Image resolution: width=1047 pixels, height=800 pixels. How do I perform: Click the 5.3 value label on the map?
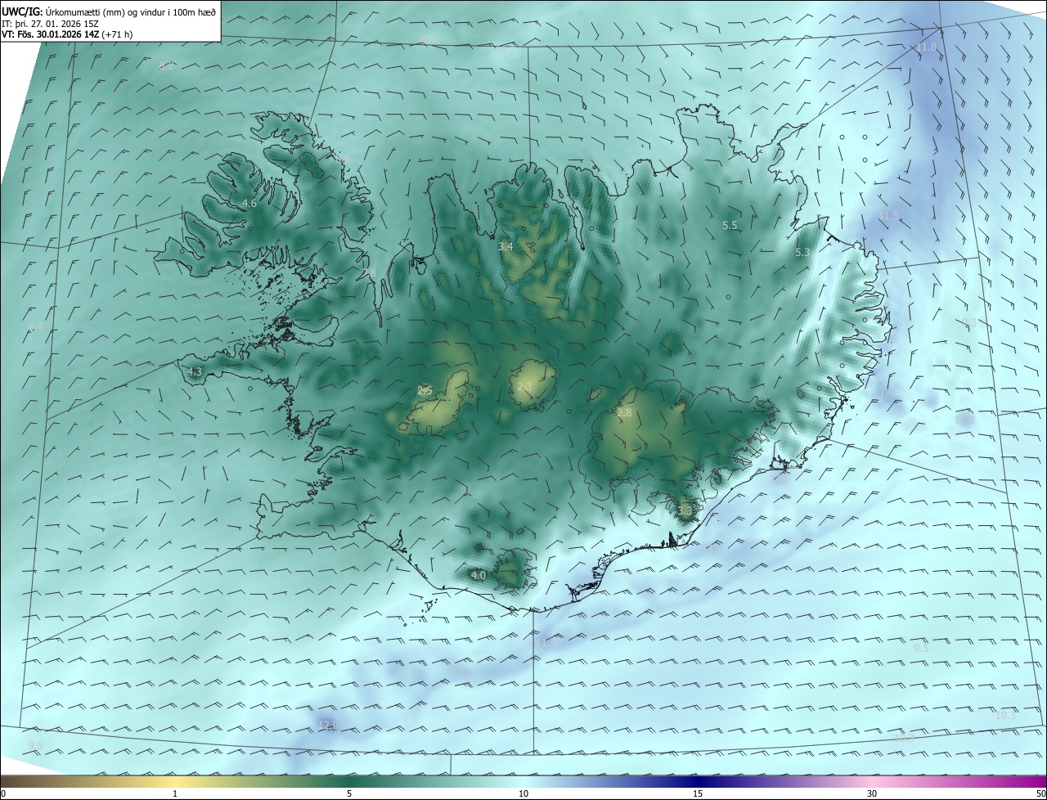[802, 253]
